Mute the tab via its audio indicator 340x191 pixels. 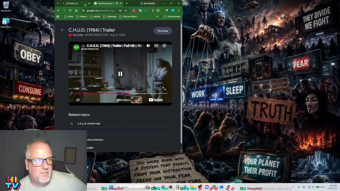click(117, 3)
